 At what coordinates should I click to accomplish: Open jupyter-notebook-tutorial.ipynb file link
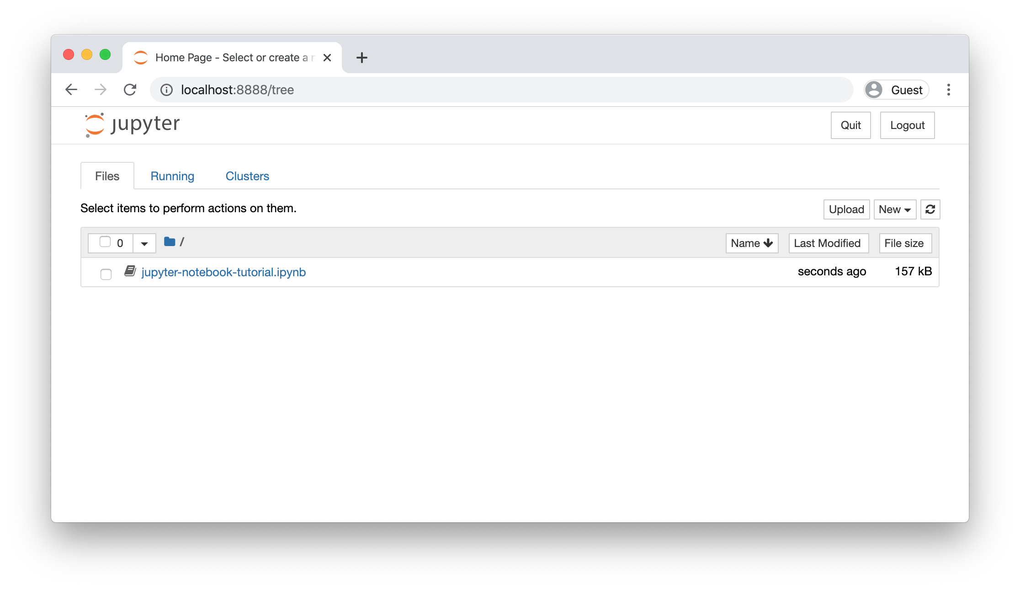point(223,271)
